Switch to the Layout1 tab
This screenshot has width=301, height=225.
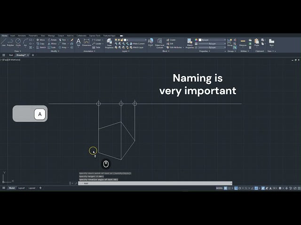click(x=22, y=188)
